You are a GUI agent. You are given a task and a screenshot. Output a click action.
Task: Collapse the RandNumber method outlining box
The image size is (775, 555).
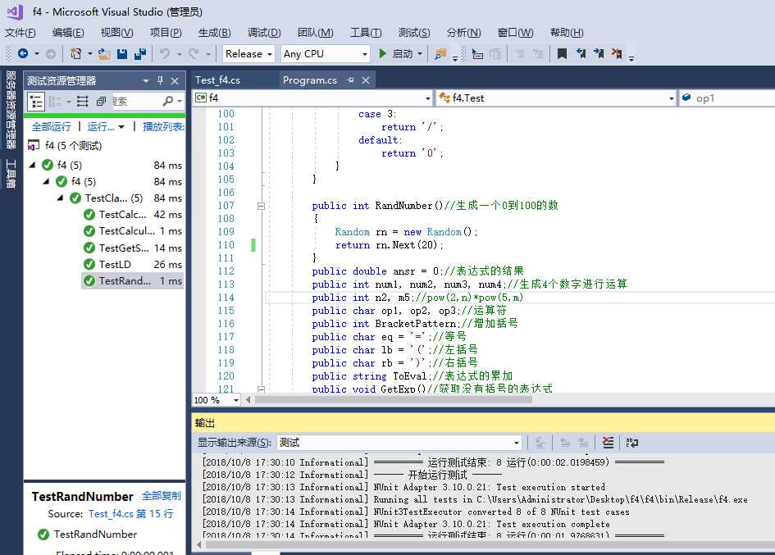click(x=261, y=206)
